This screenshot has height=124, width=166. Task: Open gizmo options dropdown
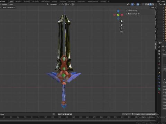(x=135, y=4)
